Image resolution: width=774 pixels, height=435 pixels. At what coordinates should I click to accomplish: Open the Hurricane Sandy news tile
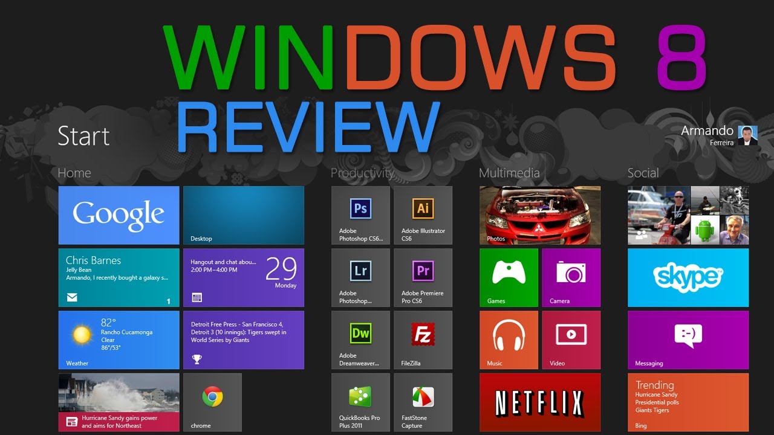pos(119,402)
